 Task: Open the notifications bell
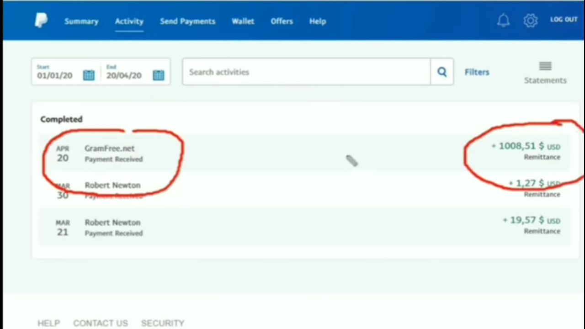click(503, 21)
